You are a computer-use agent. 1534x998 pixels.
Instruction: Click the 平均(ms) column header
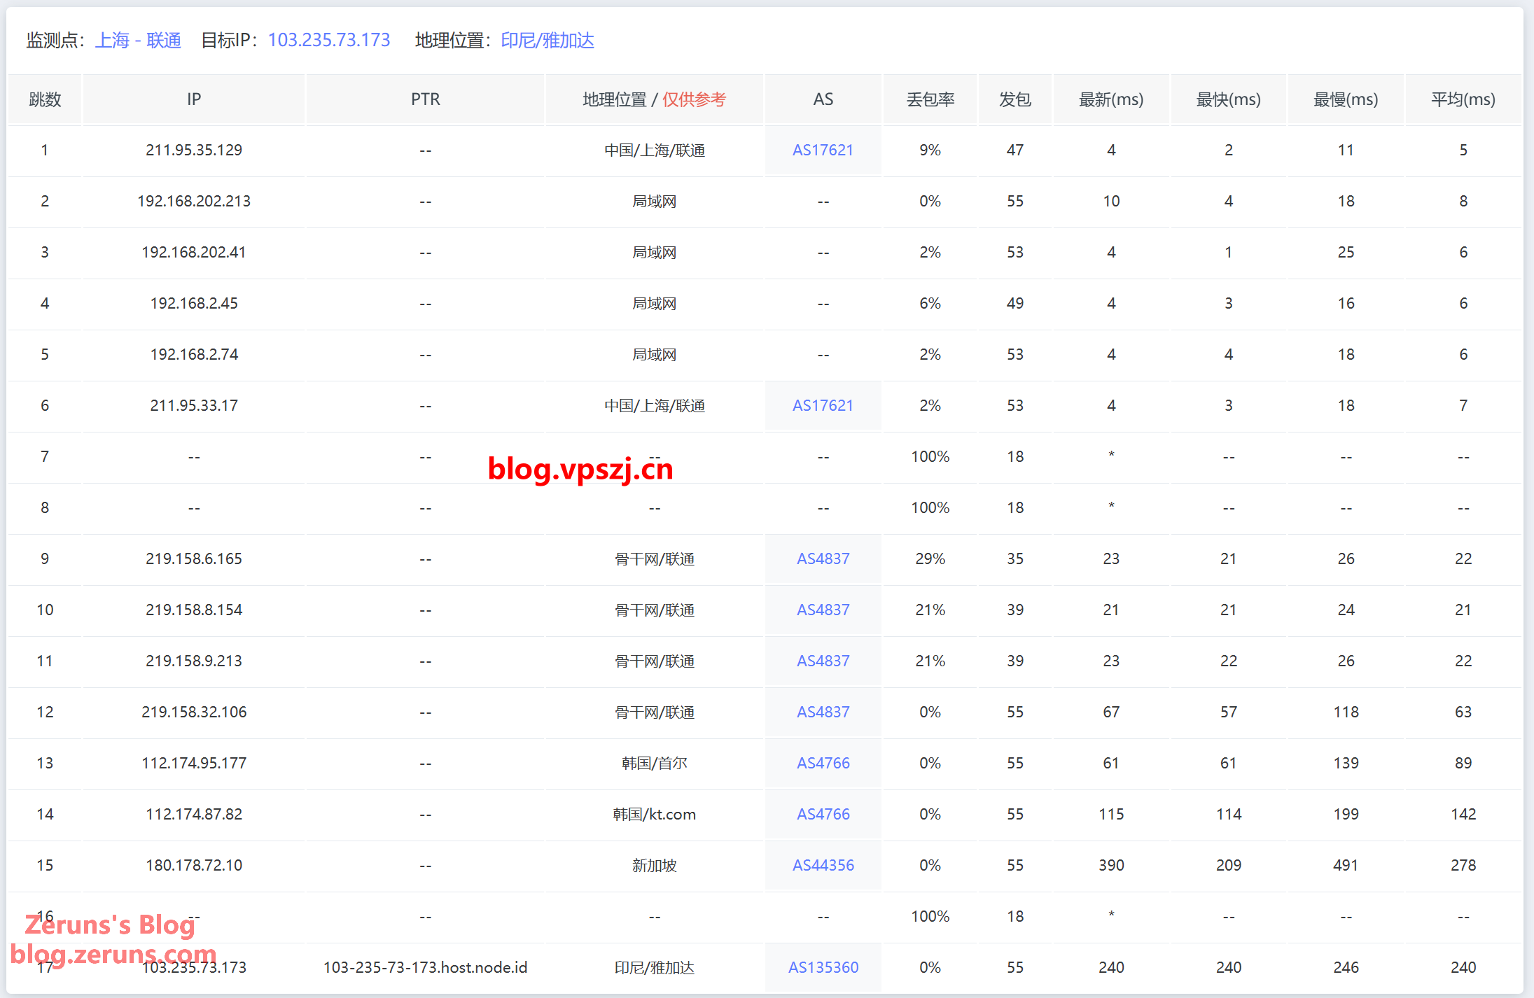coord(1463,99)
